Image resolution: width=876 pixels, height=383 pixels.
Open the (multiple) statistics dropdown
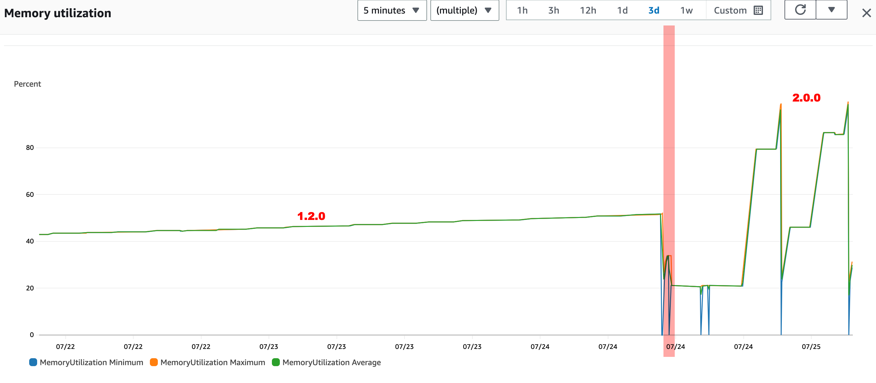(465, 10)
